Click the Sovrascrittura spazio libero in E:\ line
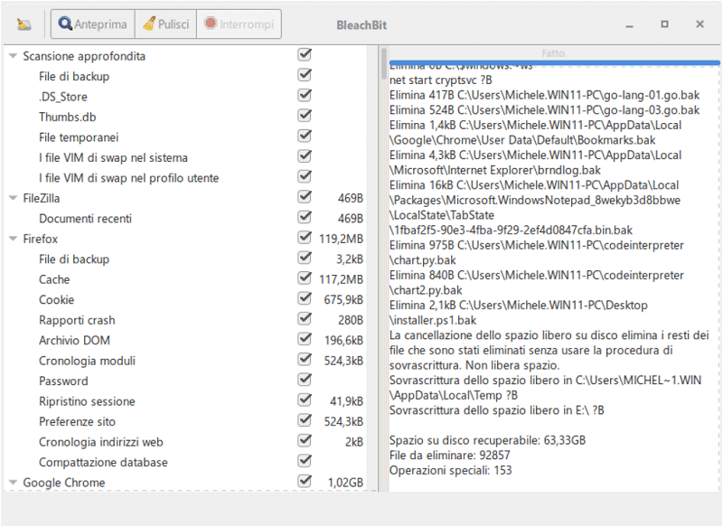The image size is (723, 527). (496, 410)
